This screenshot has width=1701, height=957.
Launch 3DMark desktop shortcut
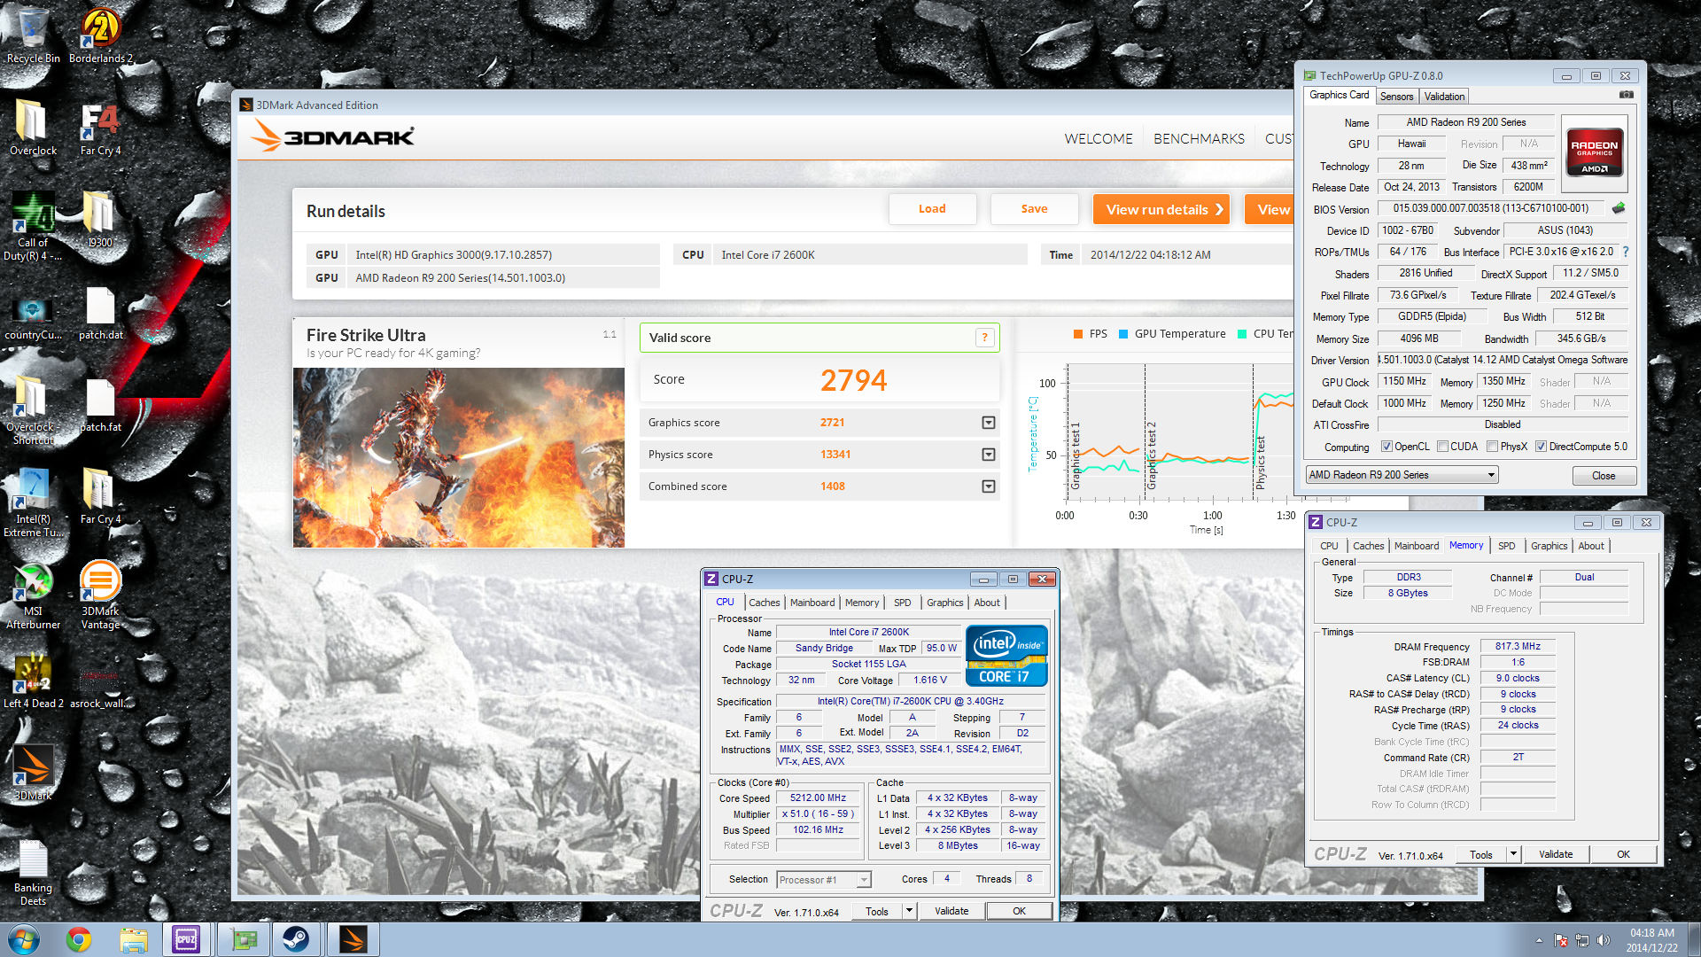point(33,771)
